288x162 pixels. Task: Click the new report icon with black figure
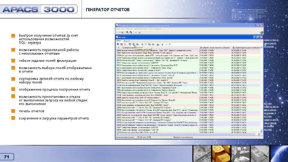pyautogui.click(x=127, y=32)
